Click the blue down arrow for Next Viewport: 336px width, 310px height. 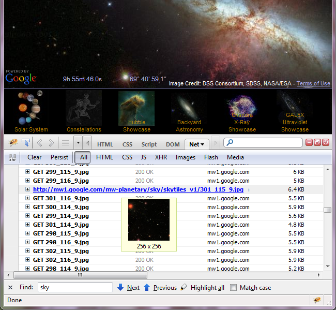tap(120, 287)
